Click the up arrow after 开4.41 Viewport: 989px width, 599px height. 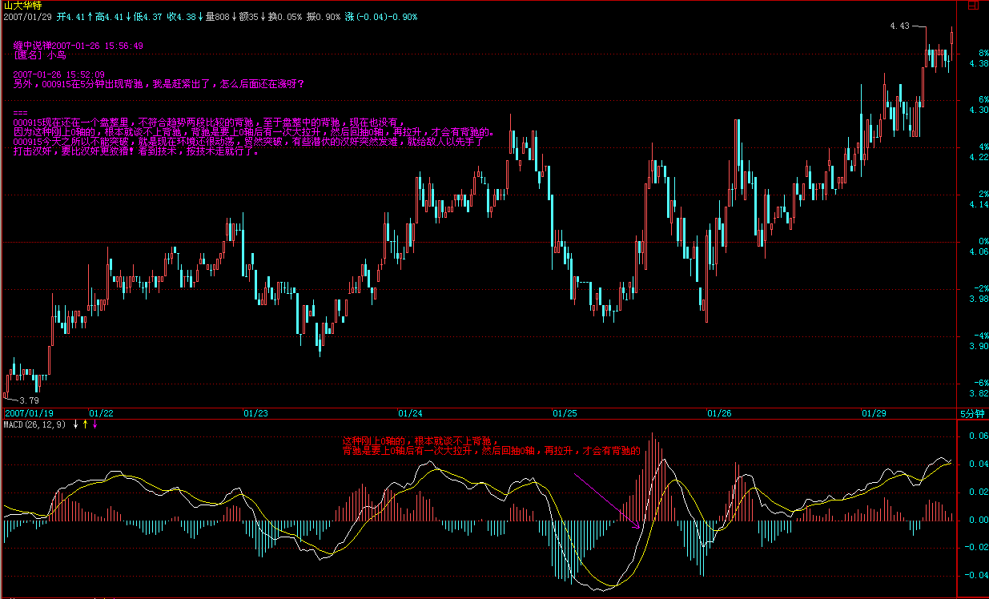pyautogui.click(x=90, y=16)
